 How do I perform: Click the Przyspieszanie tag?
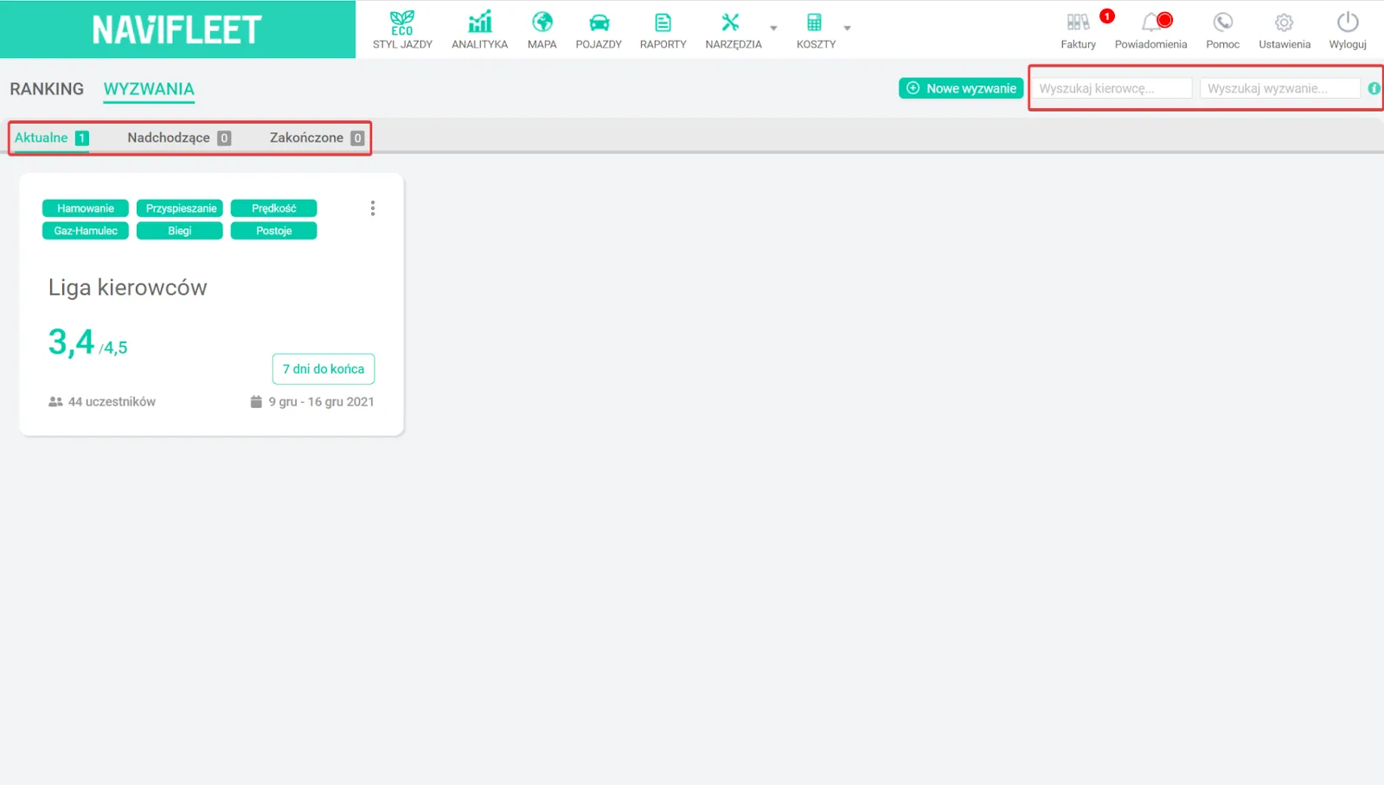[x=180, y=208]
